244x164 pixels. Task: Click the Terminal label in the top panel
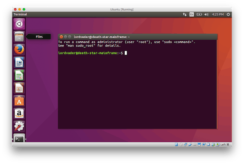click(x=20, y=15)
